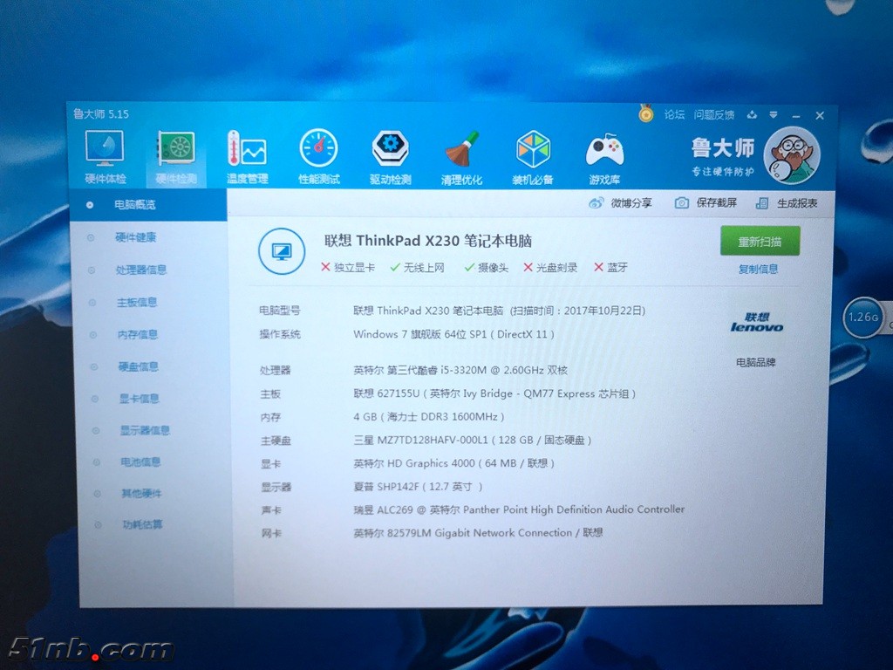Open 装机必备 cube icon
Viewport: 893px width, 670px height.
click(x=533, y=157)
